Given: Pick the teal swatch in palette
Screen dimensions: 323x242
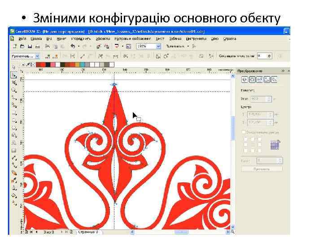Looking at the screenshot, I should (x=83, y=65).
